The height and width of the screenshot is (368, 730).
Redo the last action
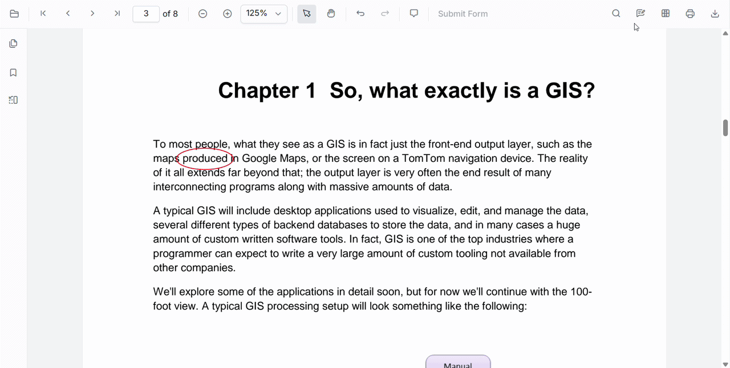pyautogui.click(x=385, y=14)
